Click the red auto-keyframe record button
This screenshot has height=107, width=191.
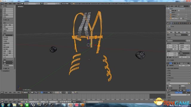click(84, 102)
